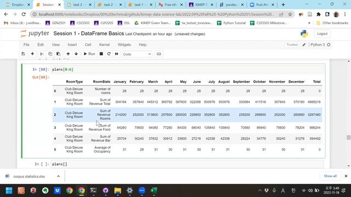This screenshot has height=197, width=351.
Task: Paste cells below icon
Action: 59,54
